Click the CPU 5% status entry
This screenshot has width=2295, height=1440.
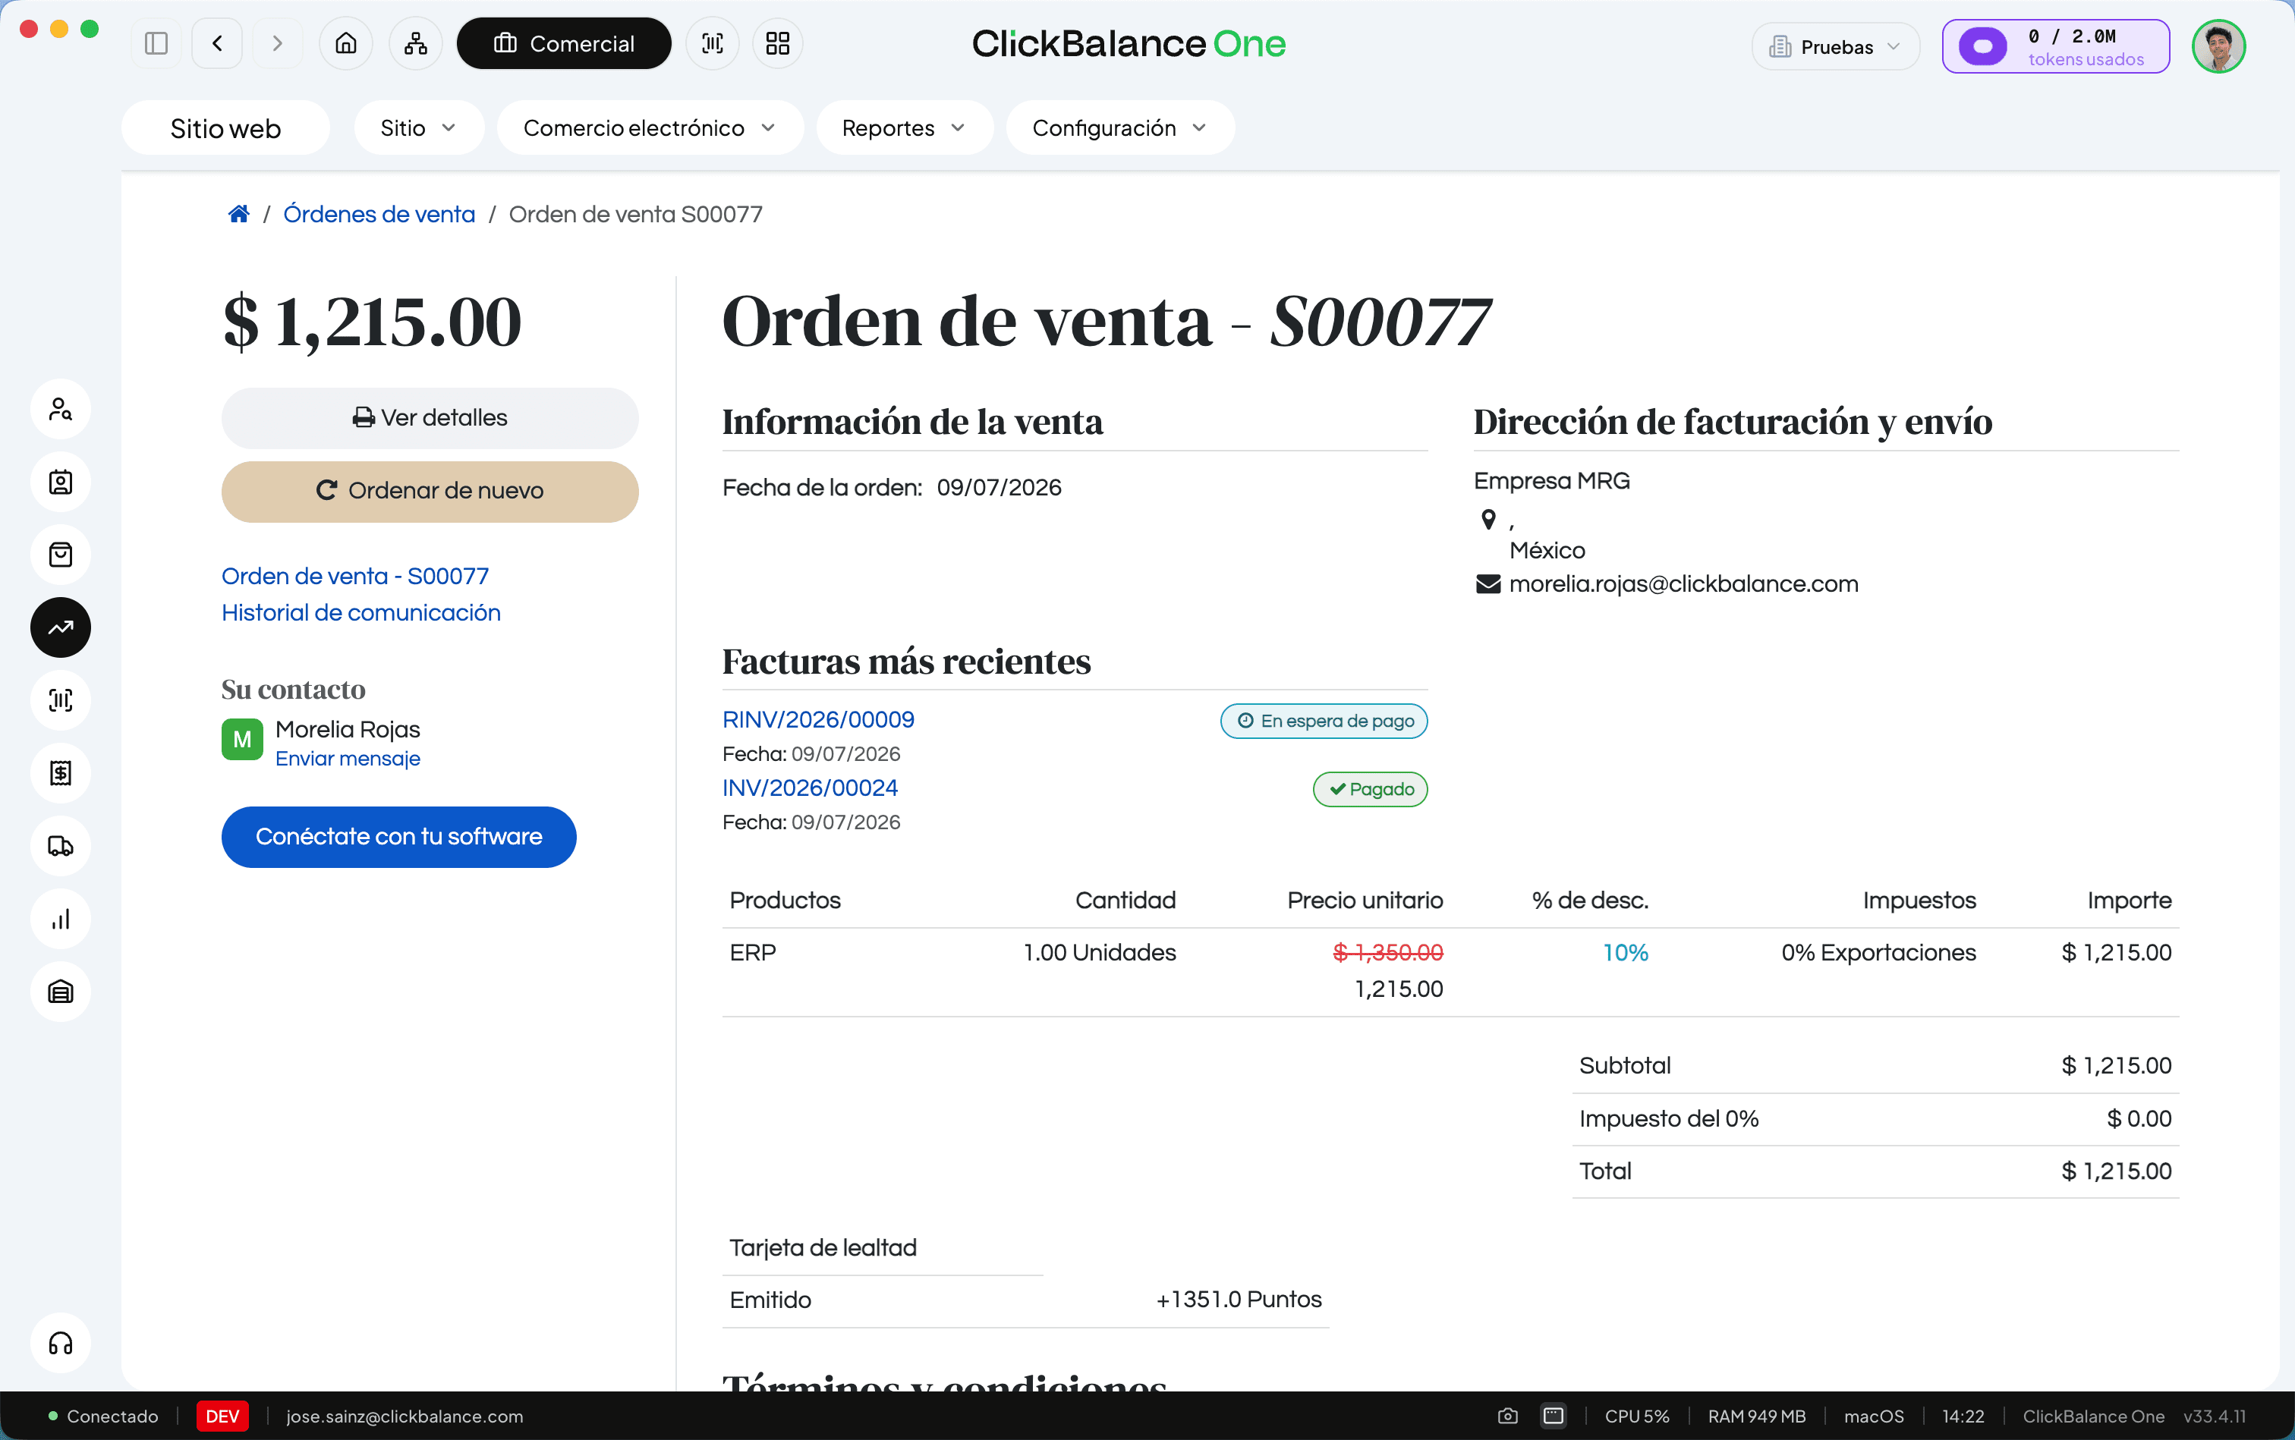pos(1637,1416)
